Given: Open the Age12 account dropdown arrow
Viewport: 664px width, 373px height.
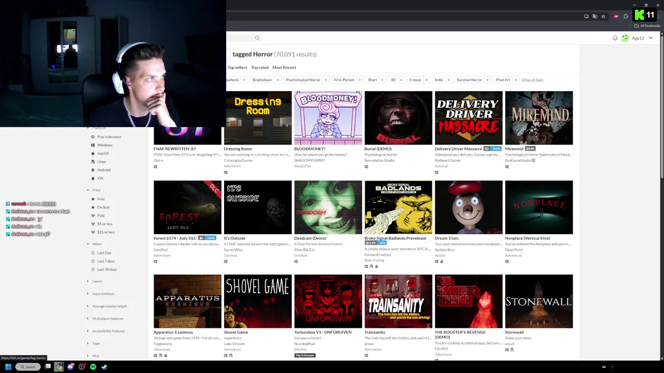Looking at the screenshot, I should click(651, 38).
